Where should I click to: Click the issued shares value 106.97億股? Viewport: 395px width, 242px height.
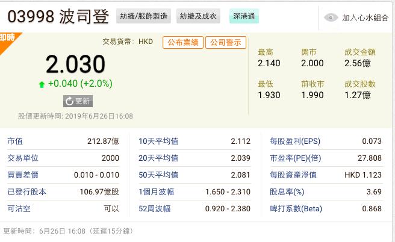(x=99, y=192)
